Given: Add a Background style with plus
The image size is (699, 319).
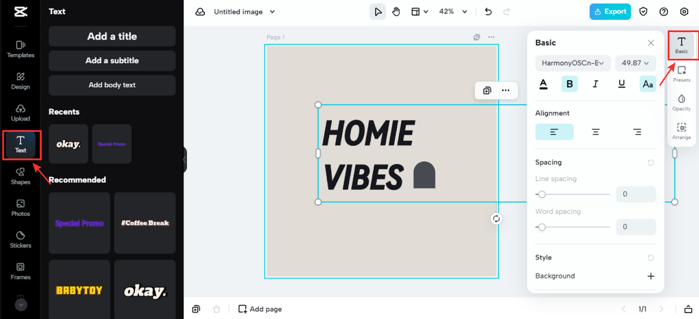Looking at the screenshot, I should click(650, 276).
